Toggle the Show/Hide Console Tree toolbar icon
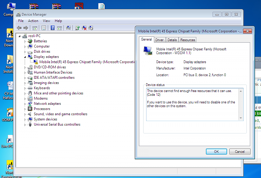The width and height of the screenshot is (261, 178). point(34,28)
